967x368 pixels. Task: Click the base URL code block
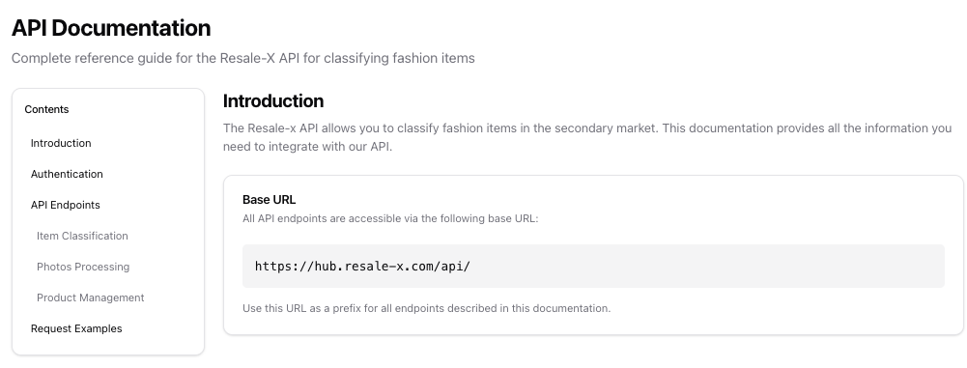click(x=593, y=267)
